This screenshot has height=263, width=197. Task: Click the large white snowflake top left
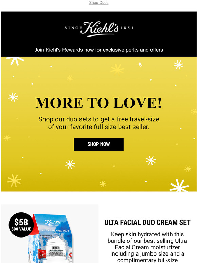pos(15,61)
